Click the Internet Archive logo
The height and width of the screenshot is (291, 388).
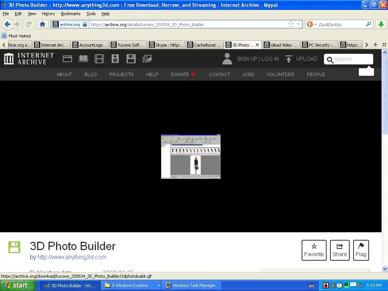click(x=29, y=59)
